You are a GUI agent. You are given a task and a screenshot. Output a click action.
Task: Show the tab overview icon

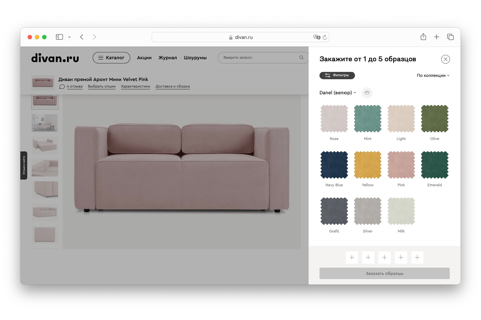point(450,37)
